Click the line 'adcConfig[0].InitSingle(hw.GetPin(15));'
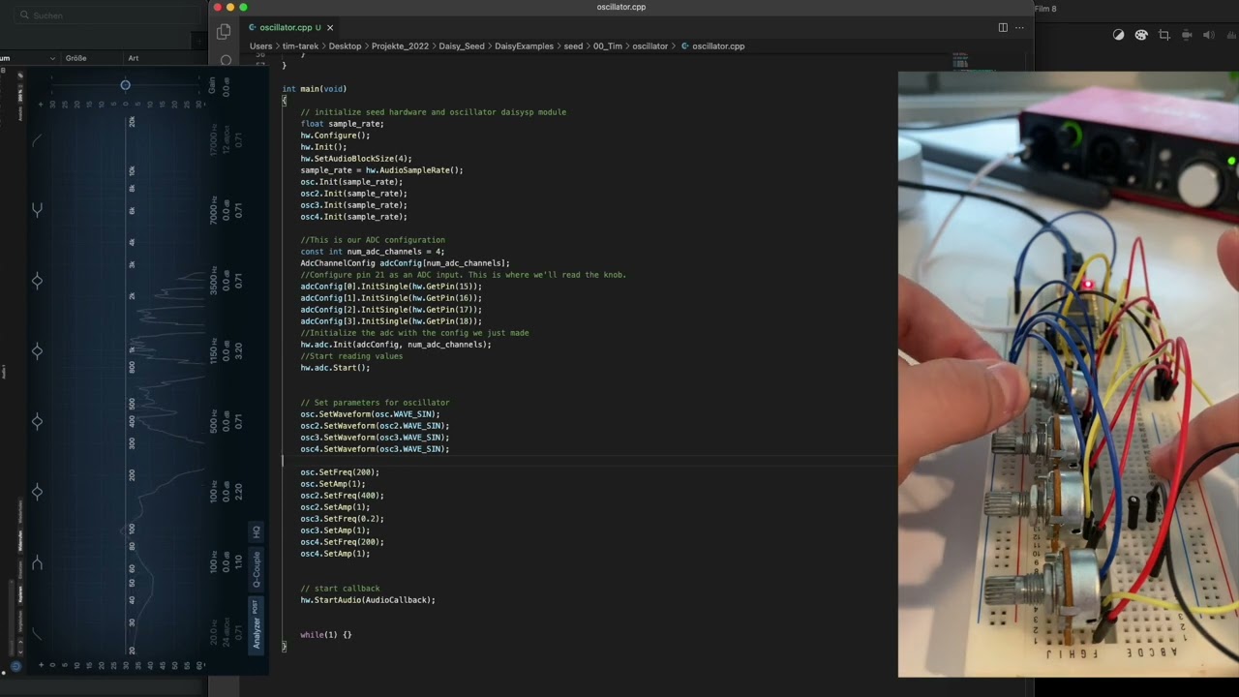Viewport: 1239px width, 697px height. (x=391, y=287)
